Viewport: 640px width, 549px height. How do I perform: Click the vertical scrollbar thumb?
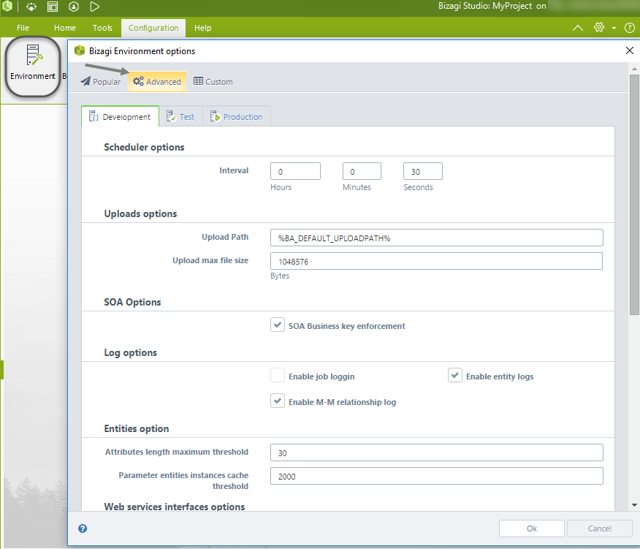634,195
